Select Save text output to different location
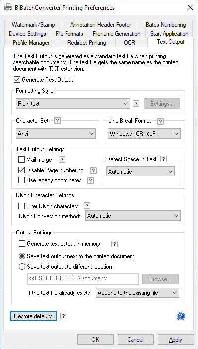The width and height of the screenshot is (198, 349). point(22,266)
